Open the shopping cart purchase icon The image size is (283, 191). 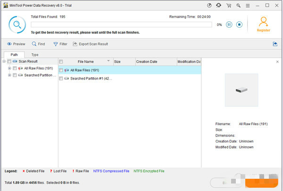[x=229, y=5]
